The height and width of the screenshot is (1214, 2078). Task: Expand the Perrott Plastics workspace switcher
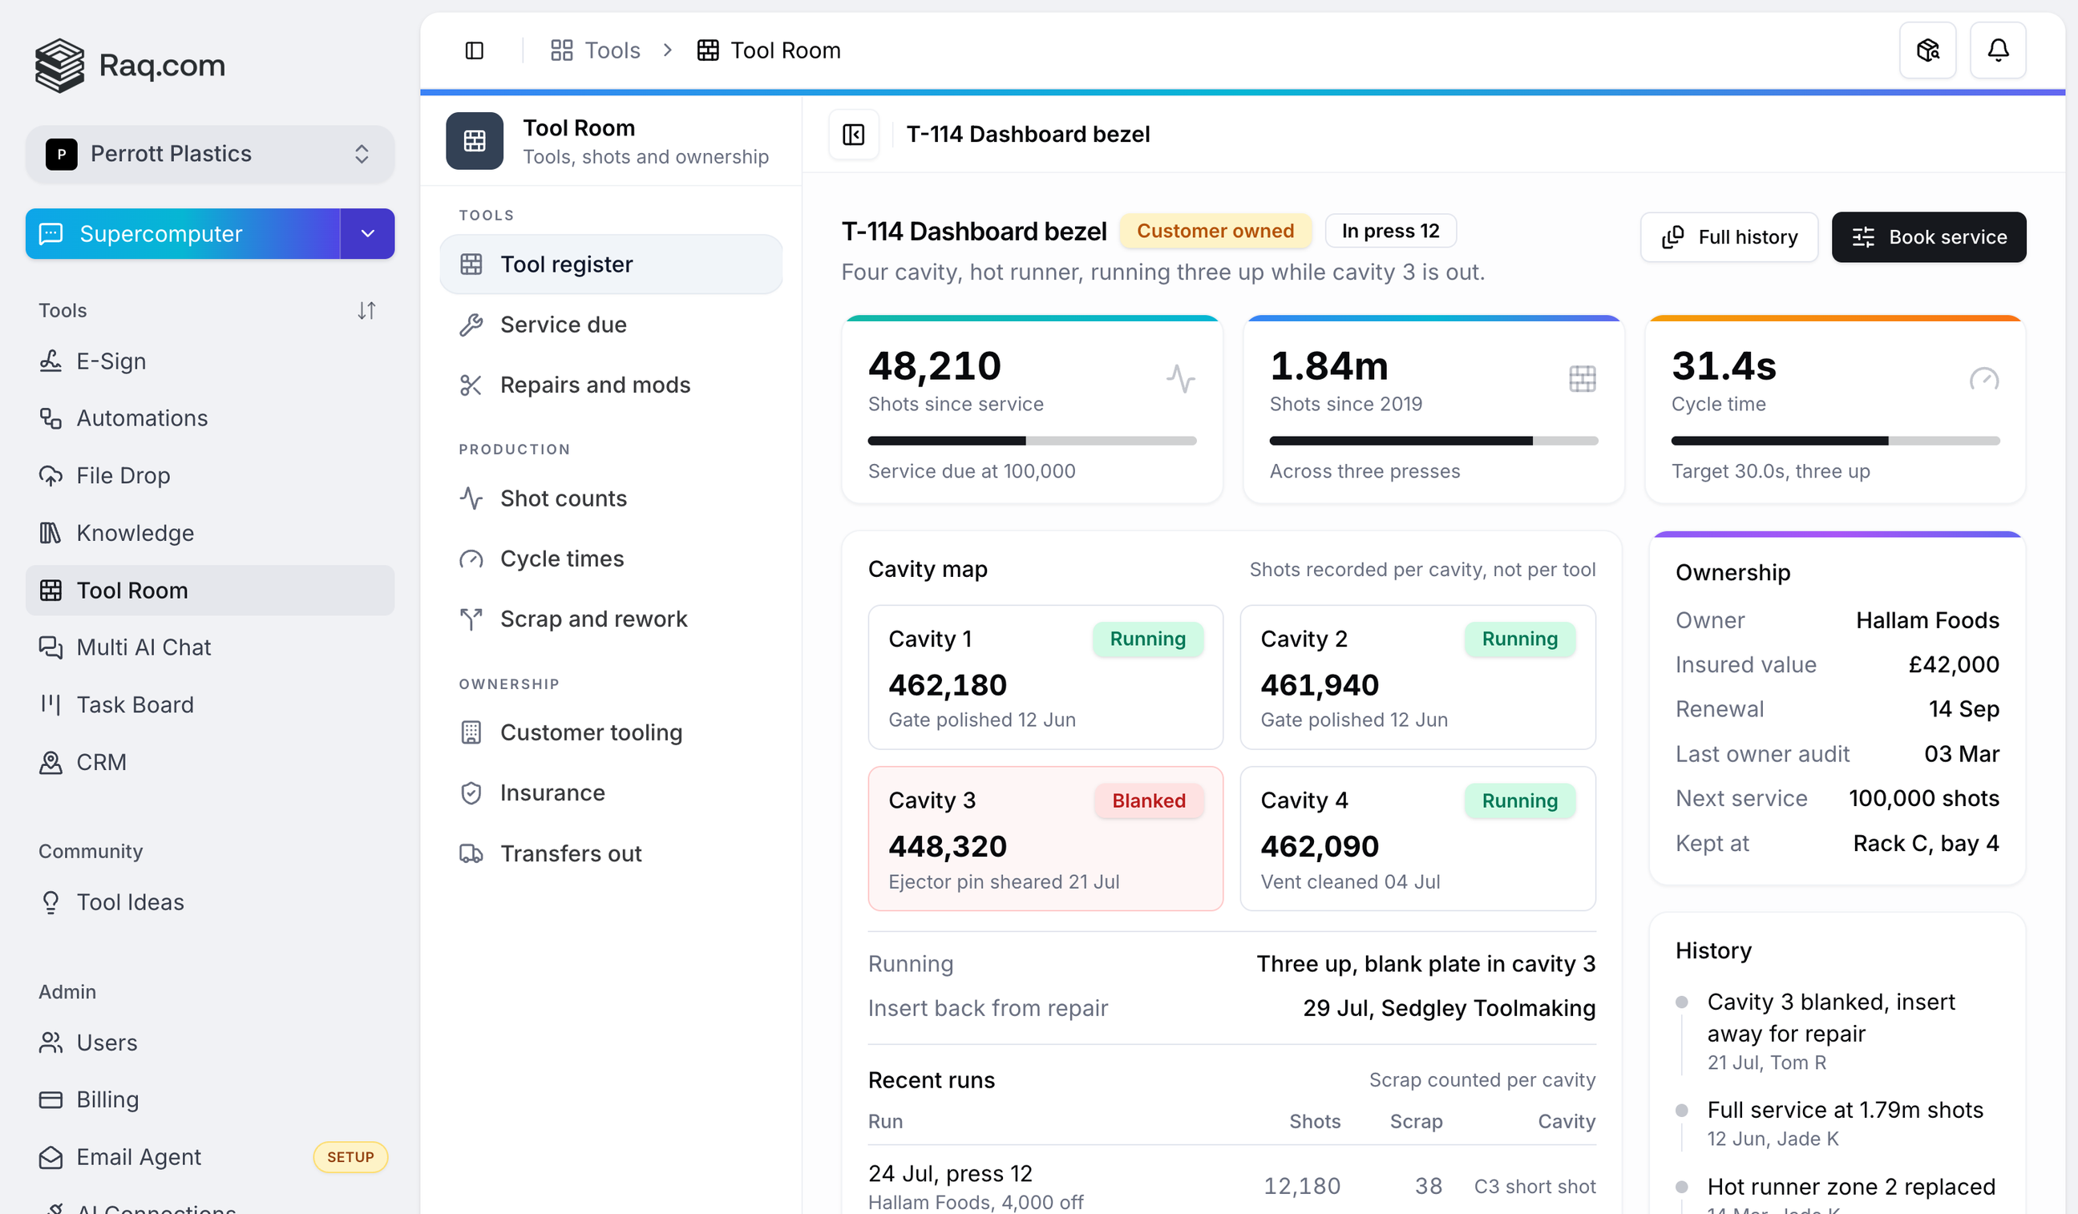[209, 154]
